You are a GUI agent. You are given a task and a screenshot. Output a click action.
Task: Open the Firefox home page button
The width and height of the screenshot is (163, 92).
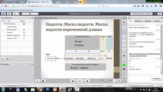point(147,6)
